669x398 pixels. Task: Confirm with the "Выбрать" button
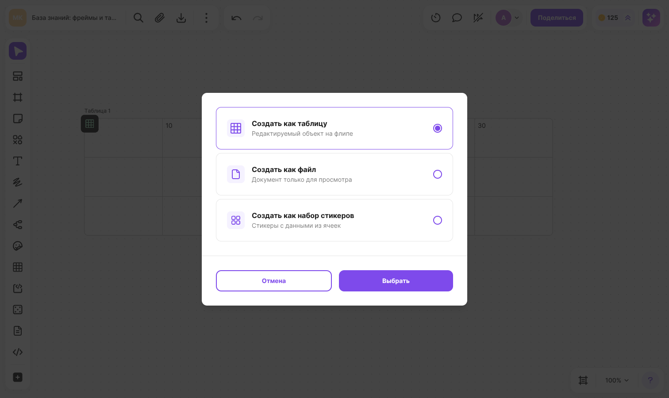(x=396, y=281)
